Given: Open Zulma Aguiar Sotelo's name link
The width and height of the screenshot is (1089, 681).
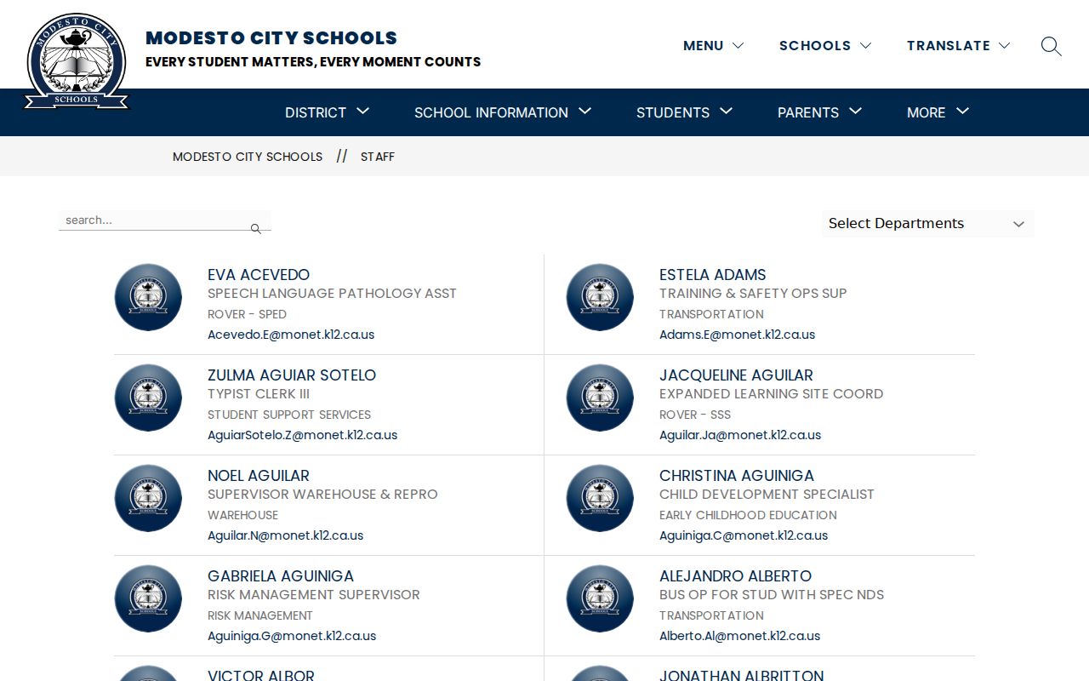Looking at the screenshot, I should pyautogui.click(x=292, y=375).
